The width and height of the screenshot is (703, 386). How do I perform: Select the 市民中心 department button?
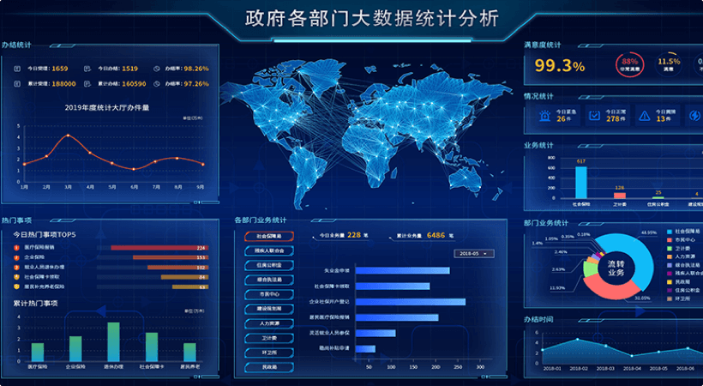(268, 294)
